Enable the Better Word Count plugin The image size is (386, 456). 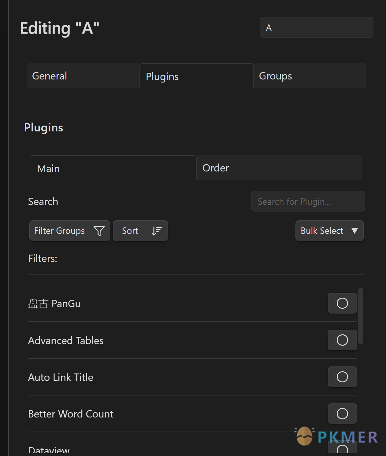click(x=342, y=414)
